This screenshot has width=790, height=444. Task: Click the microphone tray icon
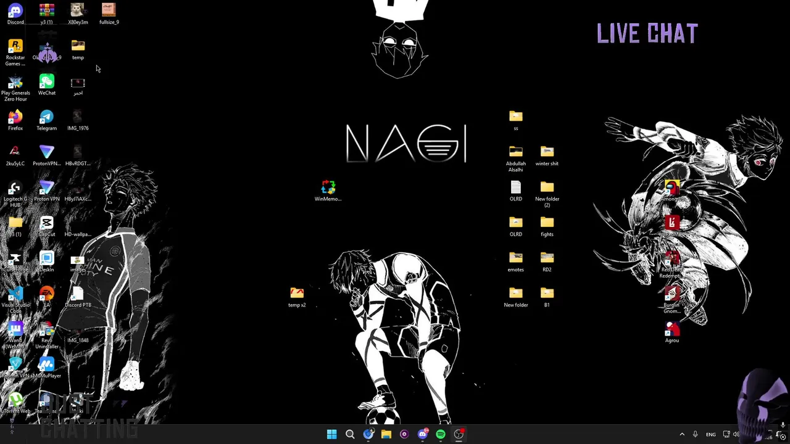tap(695, 434)
